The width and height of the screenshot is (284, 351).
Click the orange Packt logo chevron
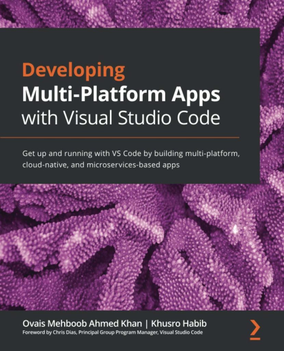coord(255,329)
